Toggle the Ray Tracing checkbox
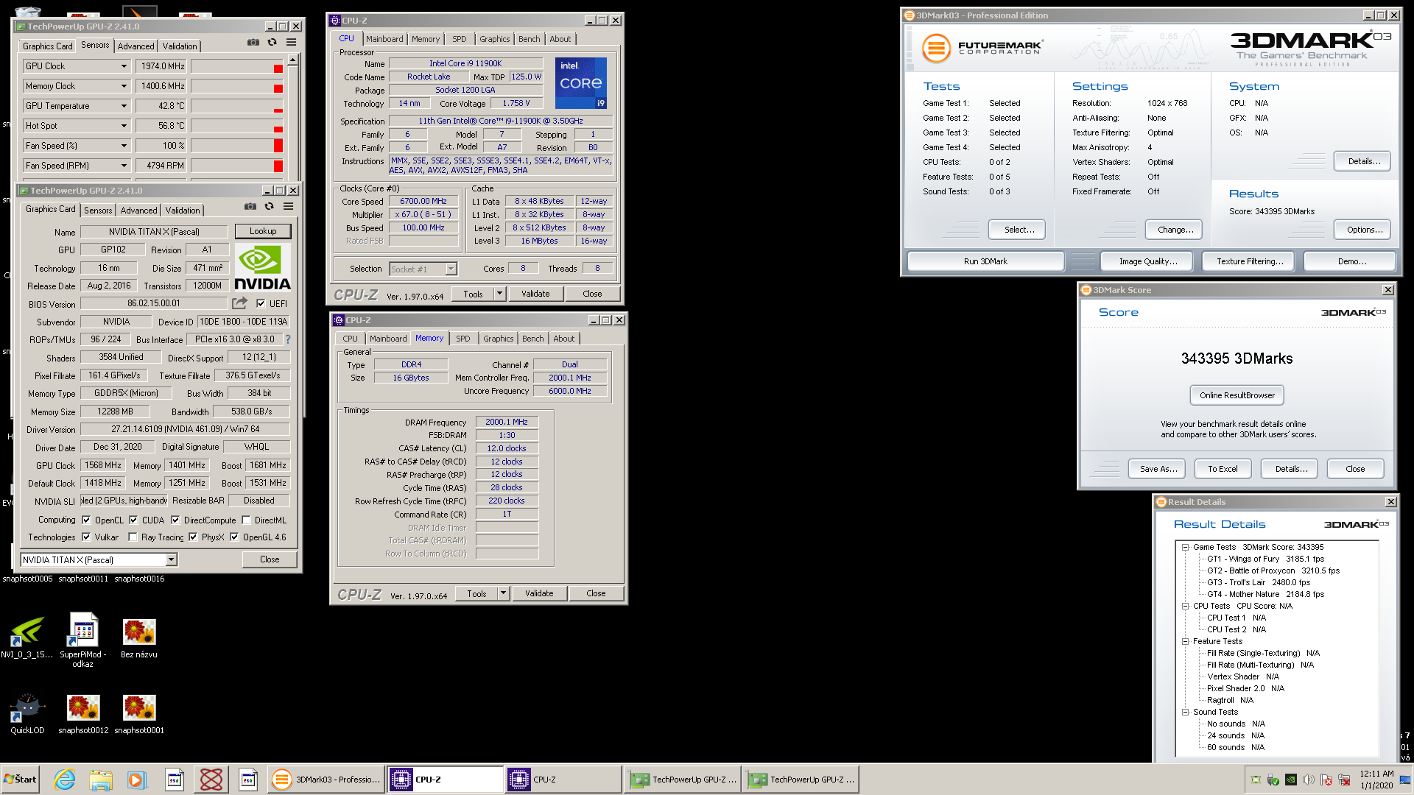 tap(133, 537)
